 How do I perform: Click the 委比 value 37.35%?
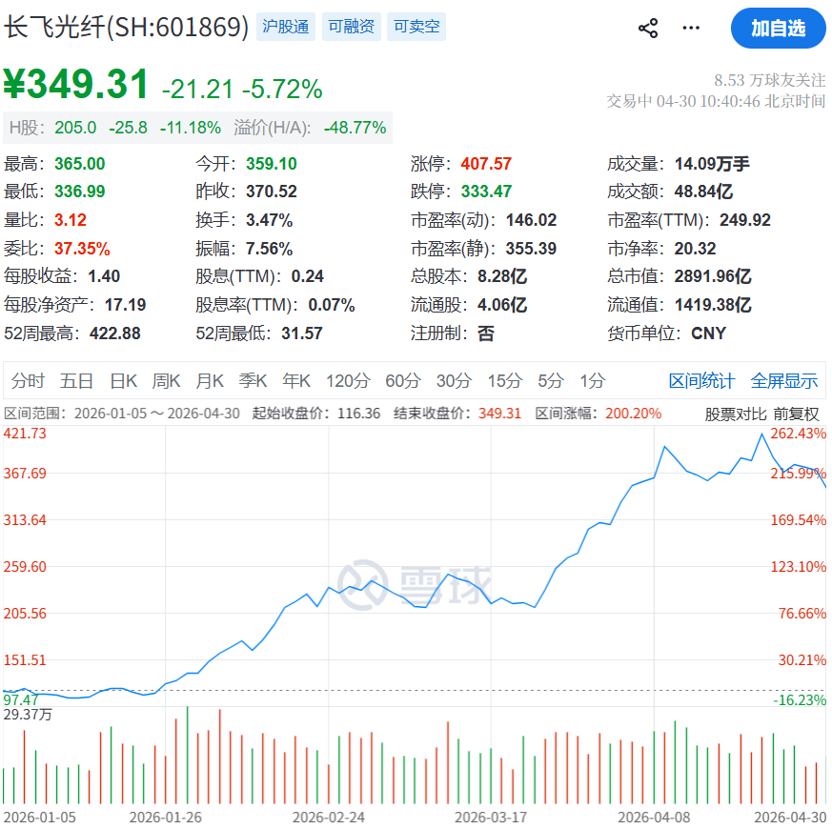(x=82, y=248)
